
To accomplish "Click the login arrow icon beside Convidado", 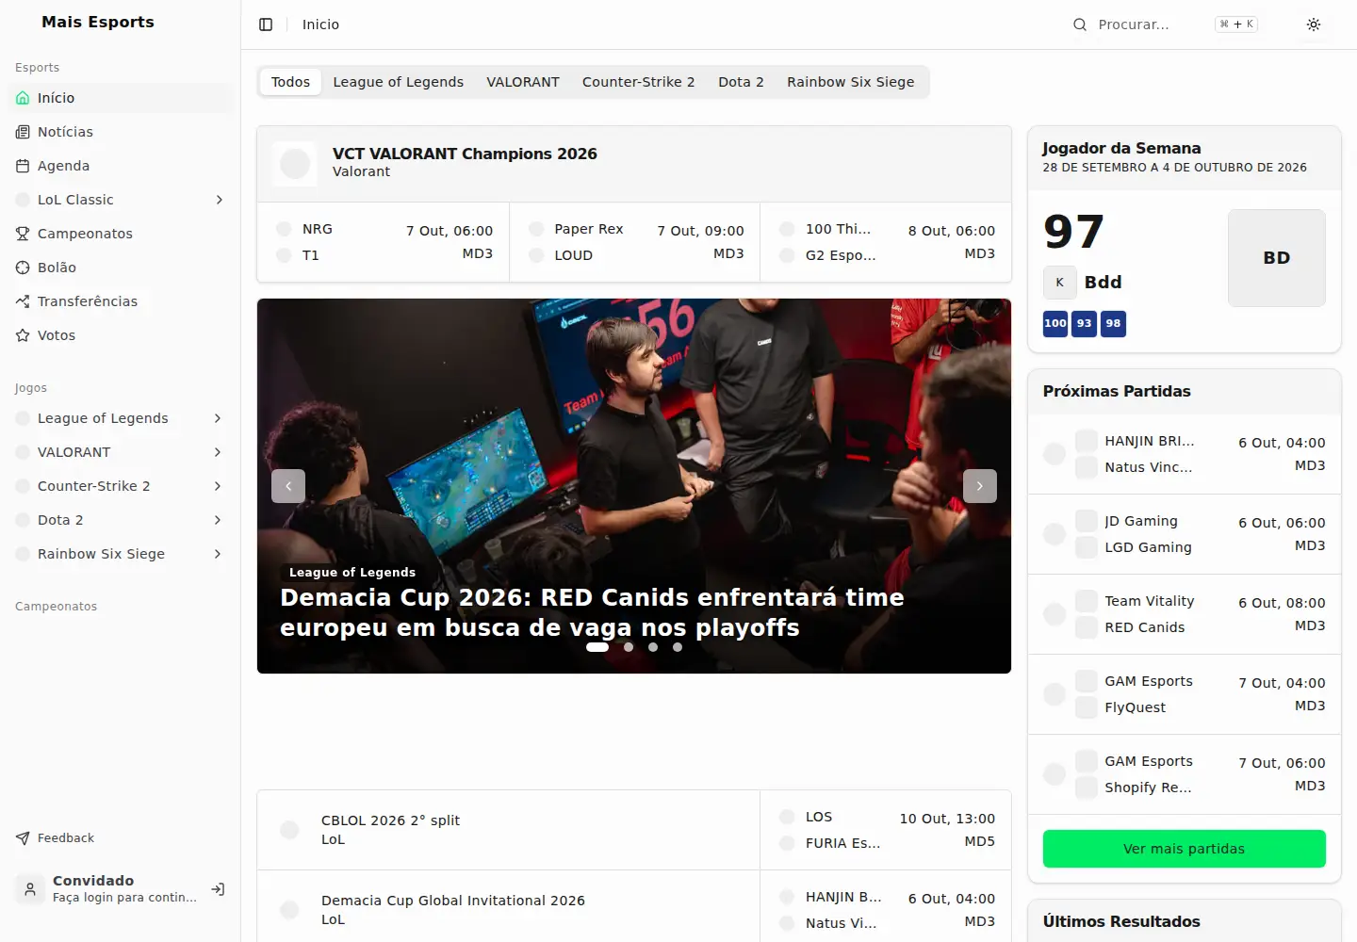I will coord(218,889).
